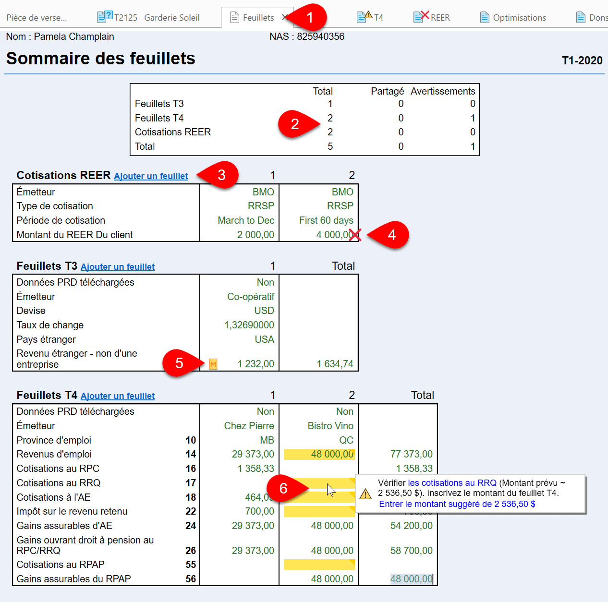The height and width of the screenshot is (602, 608).
Task: Click the T2125 tab document icon
Action: 105,17
